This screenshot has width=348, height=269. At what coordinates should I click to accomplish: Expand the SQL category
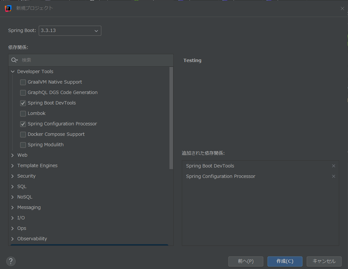pyautogui.click(x=13, y=186)
